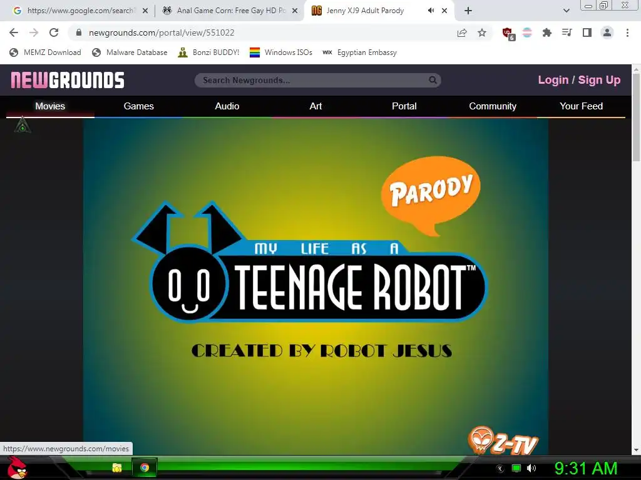The height and width of the screenshot is (480, 641).
Task: Click the search magnifier icon
Action: (x=433, y=80)
